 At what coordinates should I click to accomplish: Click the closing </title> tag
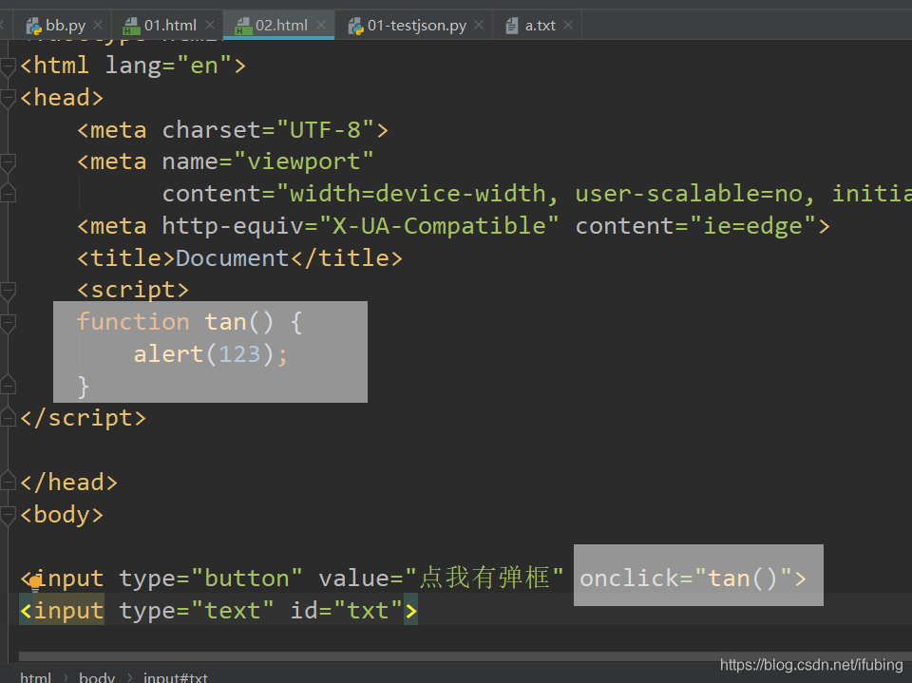point(346,257)
